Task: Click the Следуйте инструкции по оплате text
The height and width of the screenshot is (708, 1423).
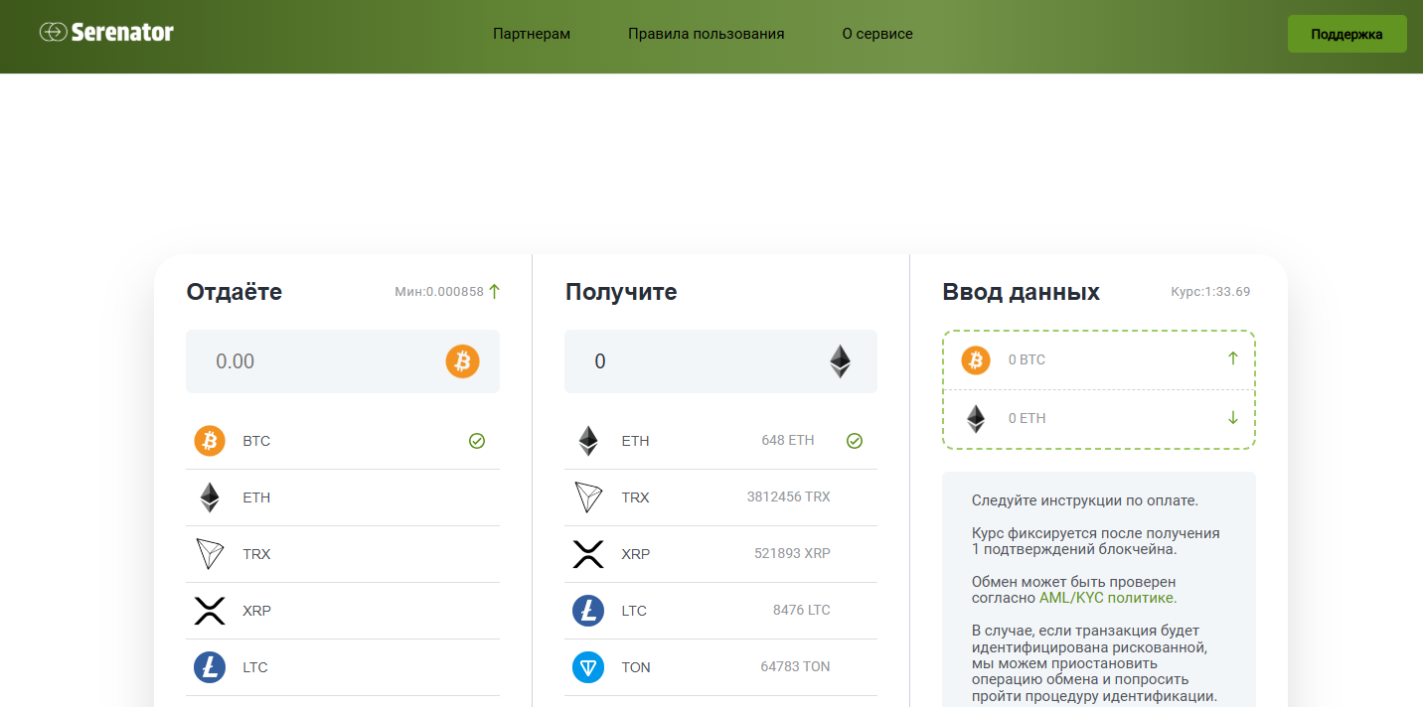Action: [1085, 500]
